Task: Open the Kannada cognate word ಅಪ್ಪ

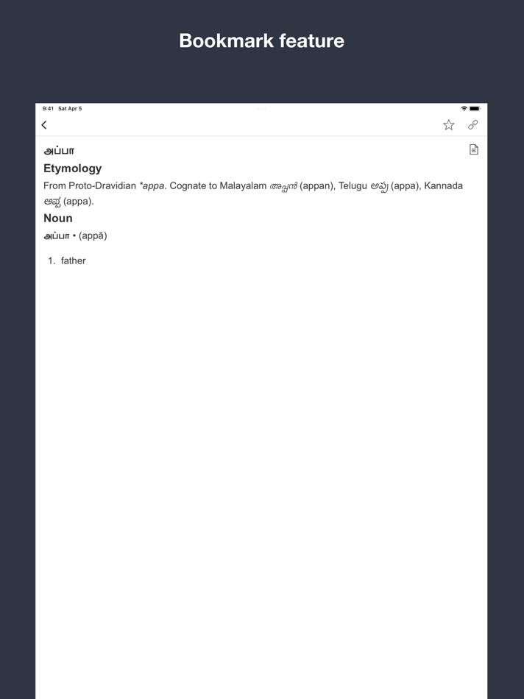Action: point(52,202)
